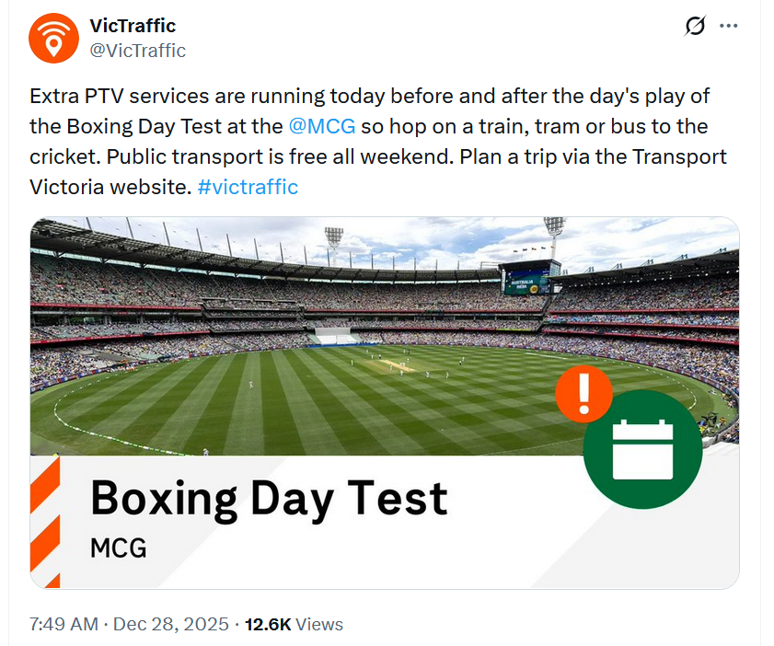Click the @VicTraffic handle

pos(138,51)
